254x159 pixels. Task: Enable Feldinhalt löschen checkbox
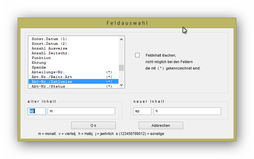coord(138,55)
